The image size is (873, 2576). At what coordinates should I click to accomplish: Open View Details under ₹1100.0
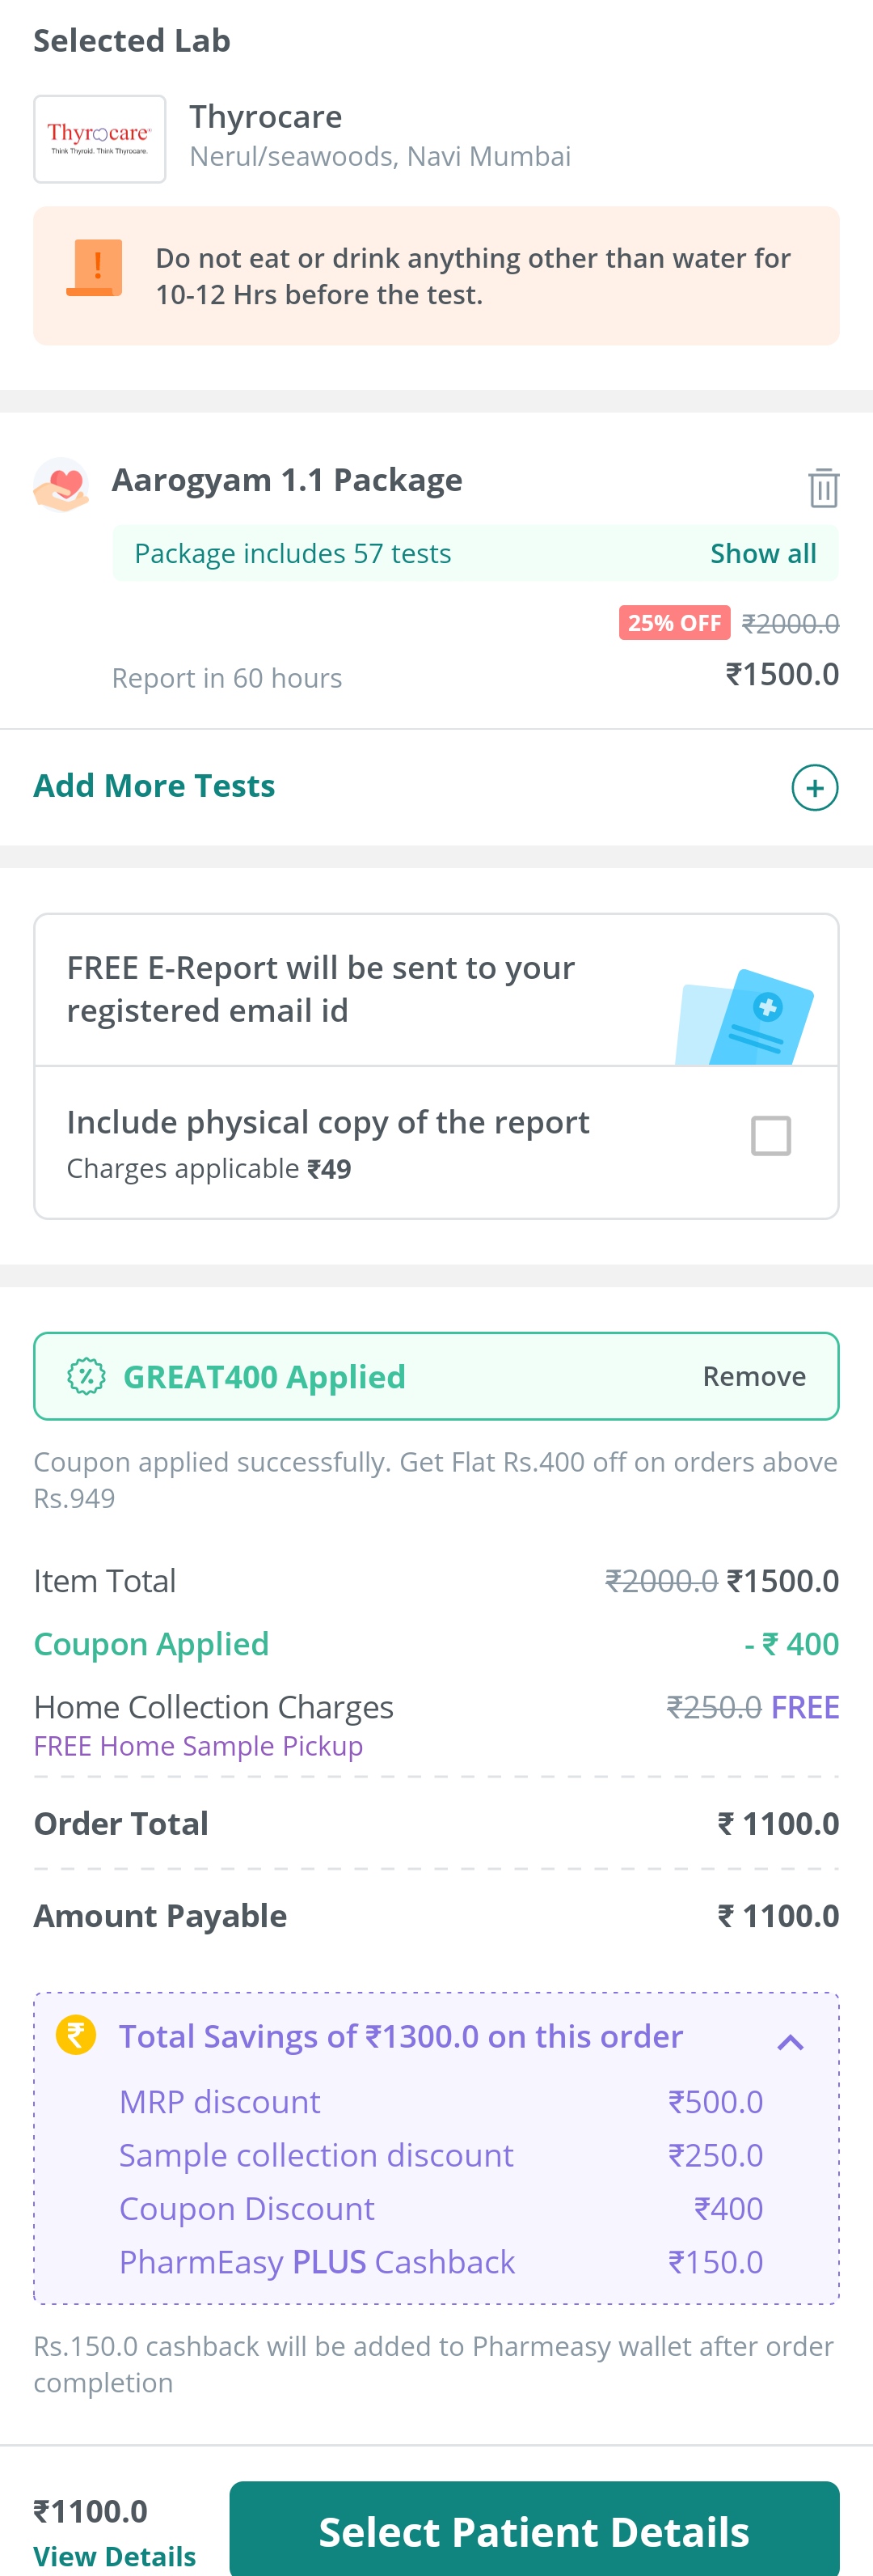point(115,2556)
